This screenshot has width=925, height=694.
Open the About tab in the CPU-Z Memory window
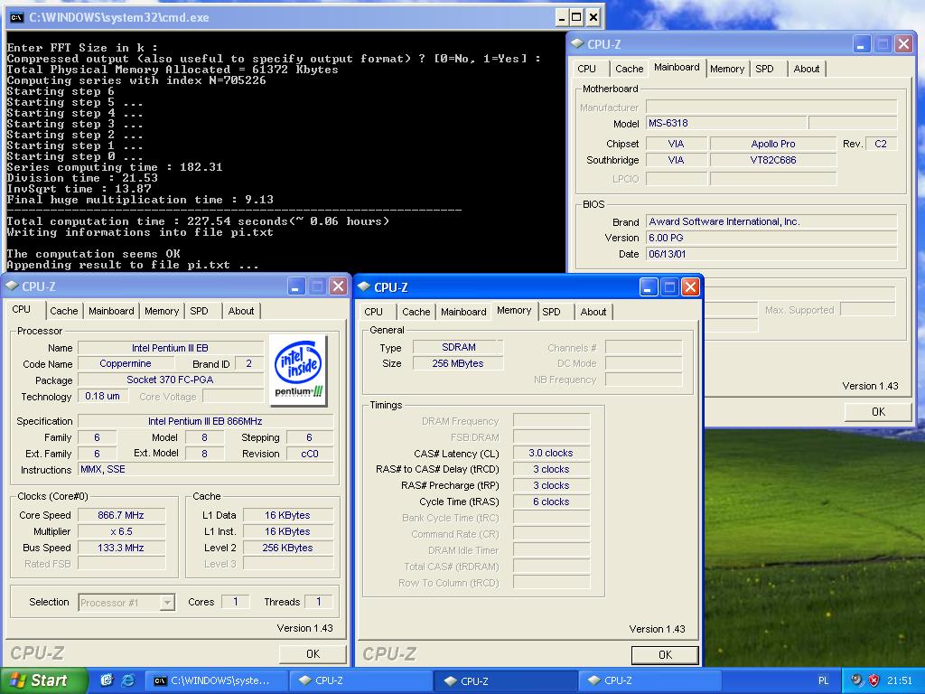(593, 312)
